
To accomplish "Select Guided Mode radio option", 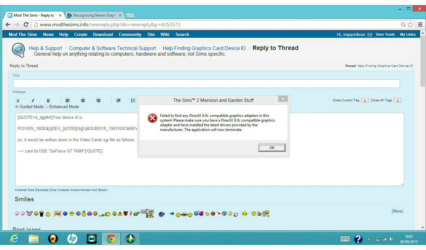I will pyautogui.click(x=17, y=107).
